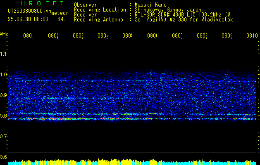
Task: Click the 1.0 frequency axis label
Action: pyautogui.click(x=4, y=75)
